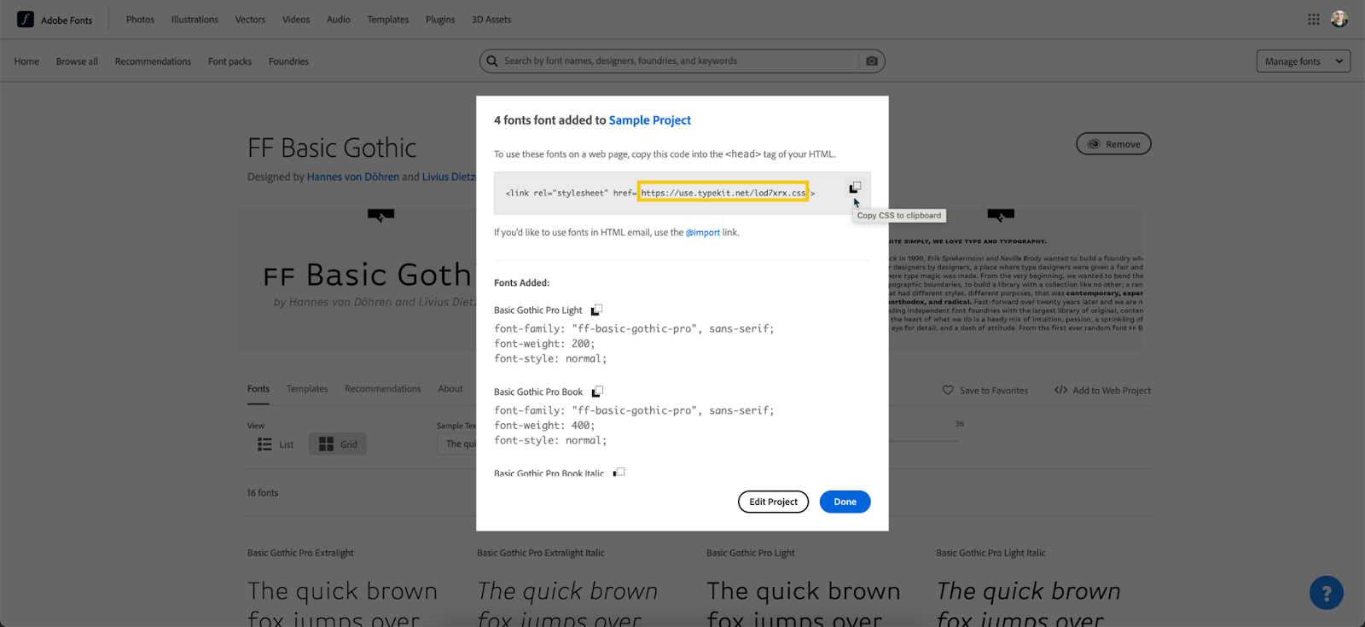Switch to Grid view

[x=338, y=444]
